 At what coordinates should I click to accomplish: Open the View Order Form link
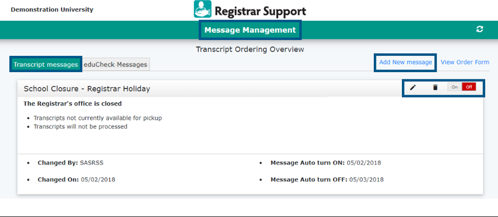tap(465, 62)
